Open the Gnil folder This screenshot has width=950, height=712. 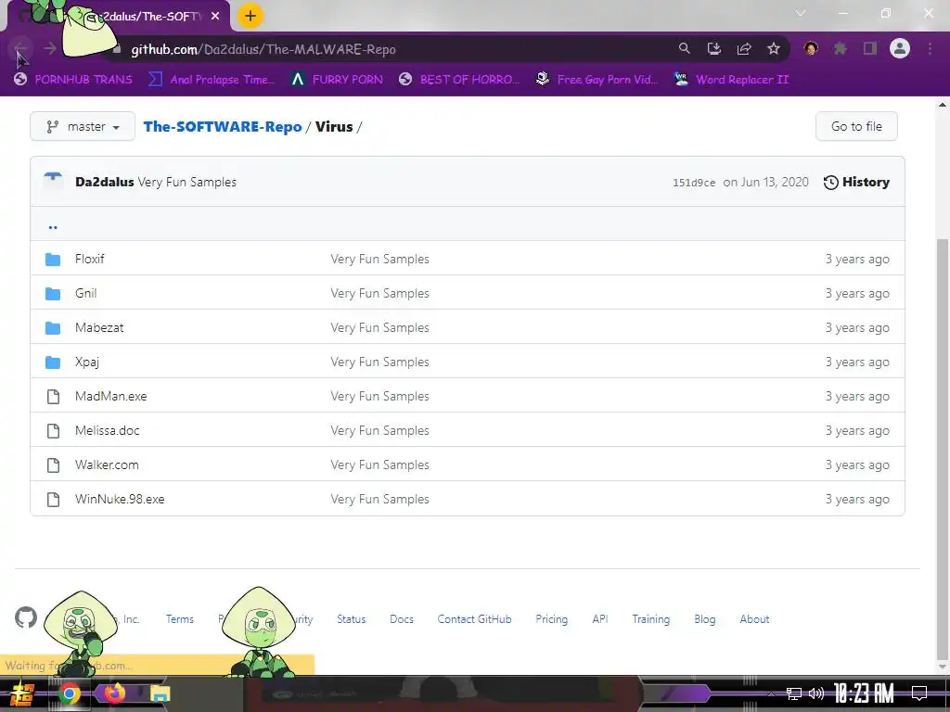(x=86, y=294)
